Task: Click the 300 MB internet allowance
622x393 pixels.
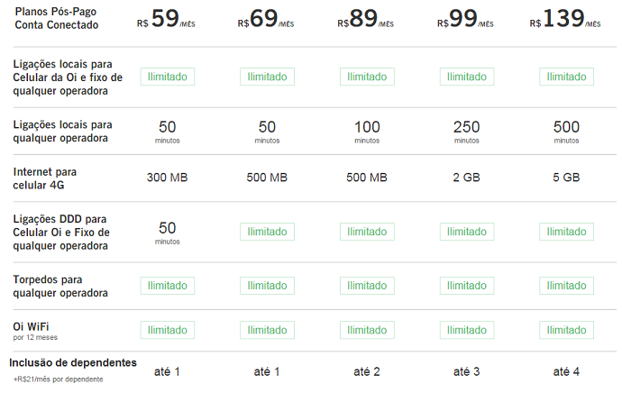Action: click(x=167, y=178)
